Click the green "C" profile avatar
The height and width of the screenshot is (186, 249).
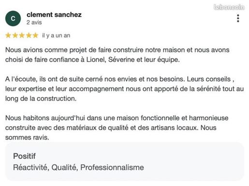click(x=13, y=18)
